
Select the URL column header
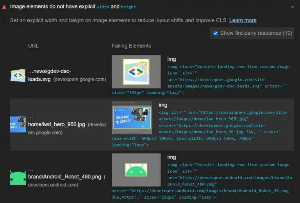[x=33, y=46]
